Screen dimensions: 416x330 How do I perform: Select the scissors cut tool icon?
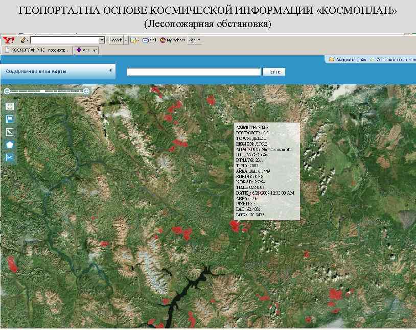pyautogui.click(x=10, y=157)
